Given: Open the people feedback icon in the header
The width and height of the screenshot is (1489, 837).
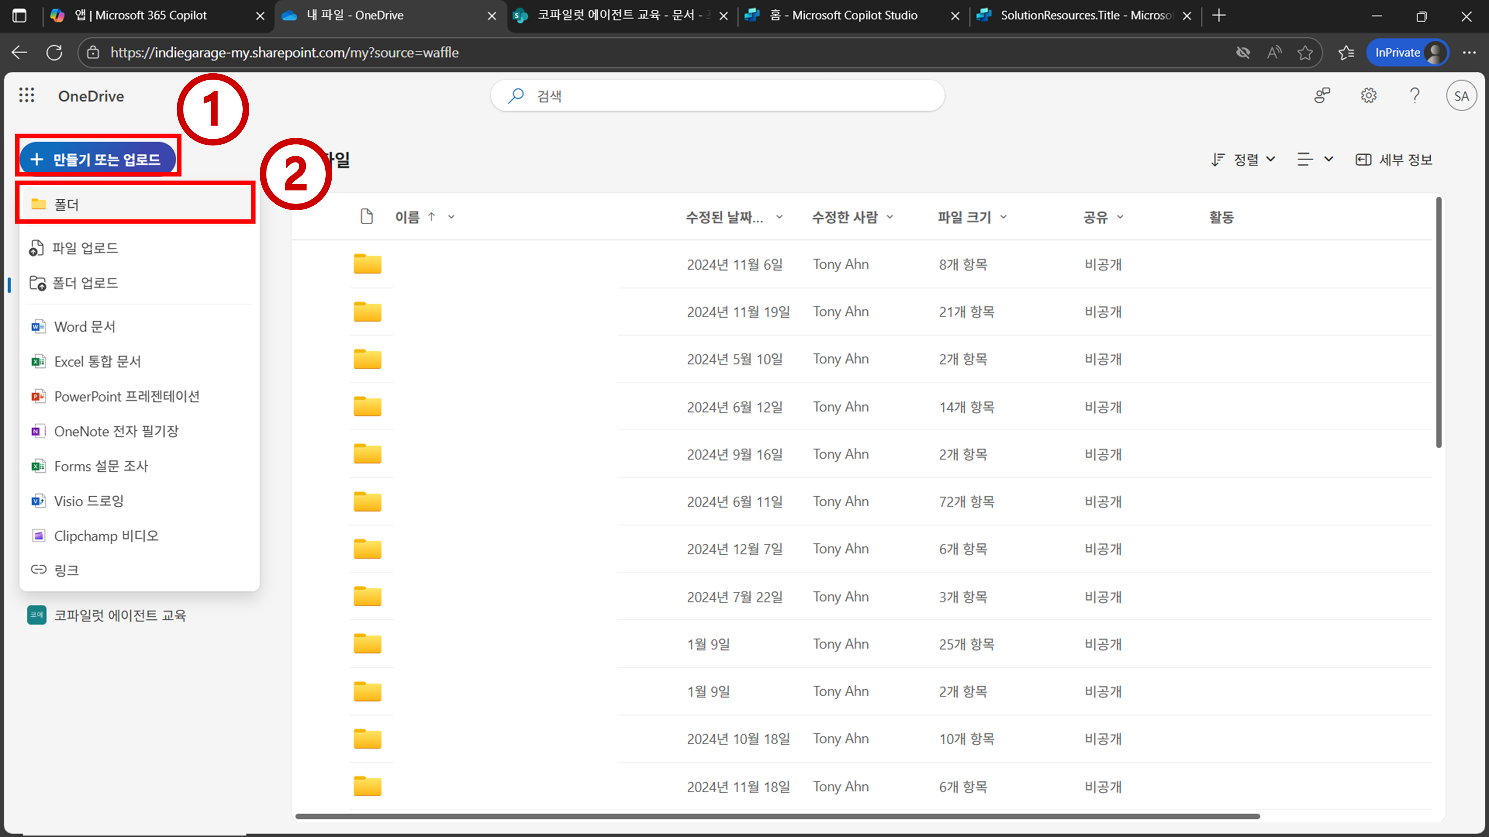Looking at the screenshot, I should tap(1322, 95).
